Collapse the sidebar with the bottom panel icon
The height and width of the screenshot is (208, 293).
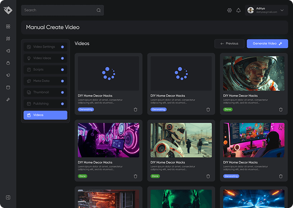tap(8, 198)
